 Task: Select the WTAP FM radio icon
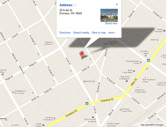pyautogui.click(x=85, y=81)
